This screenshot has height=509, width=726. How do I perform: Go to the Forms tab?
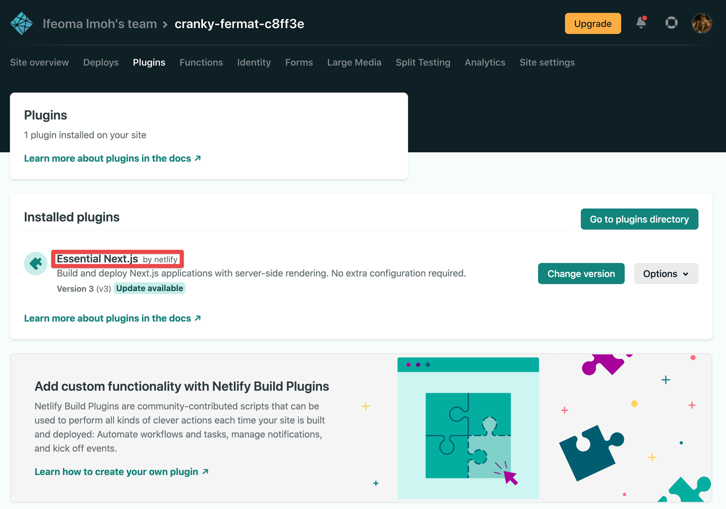299,62
